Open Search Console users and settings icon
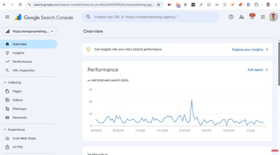 (241, 17)
